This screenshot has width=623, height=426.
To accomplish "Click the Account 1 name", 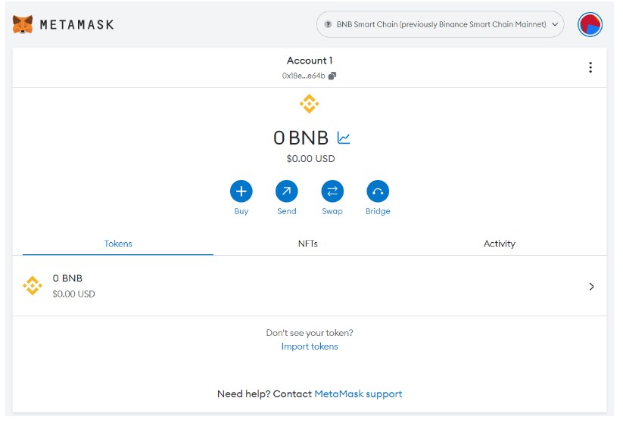I will click(x=310, y=61).
